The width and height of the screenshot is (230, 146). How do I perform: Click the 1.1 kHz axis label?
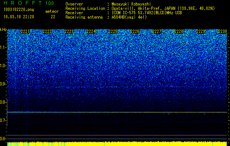point(3,47)
